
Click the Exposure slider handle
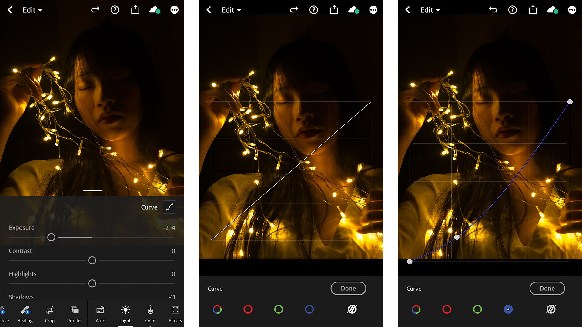pos(51,237)
